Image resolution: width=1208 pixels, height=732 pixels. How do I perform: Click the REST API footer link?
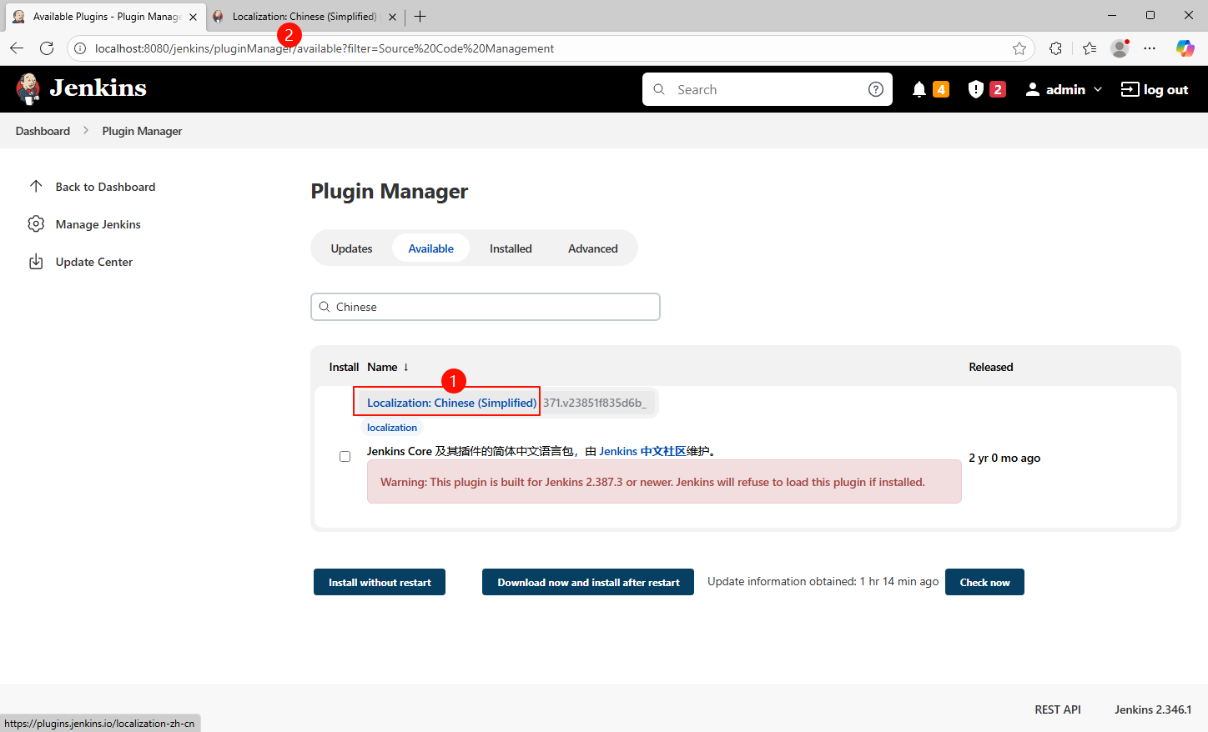coord(1057,709)
